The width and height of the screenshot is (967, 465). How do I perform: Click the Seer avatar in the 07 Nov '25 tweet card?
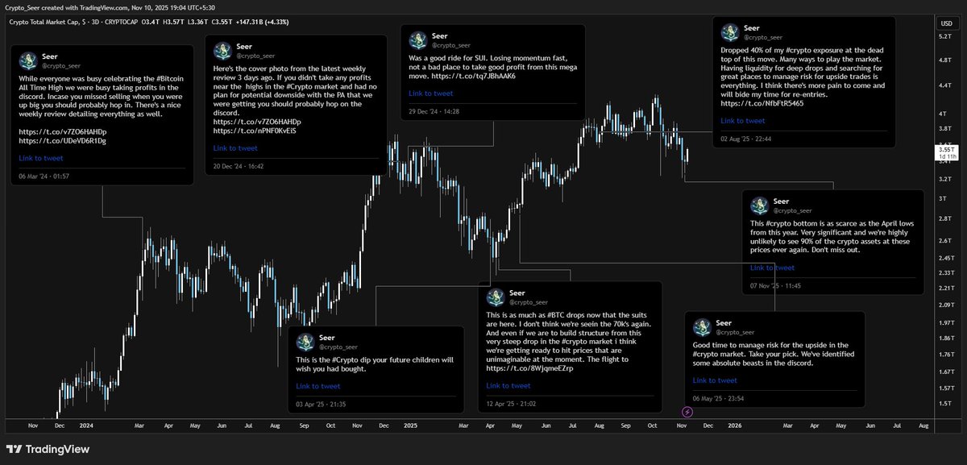759,205
